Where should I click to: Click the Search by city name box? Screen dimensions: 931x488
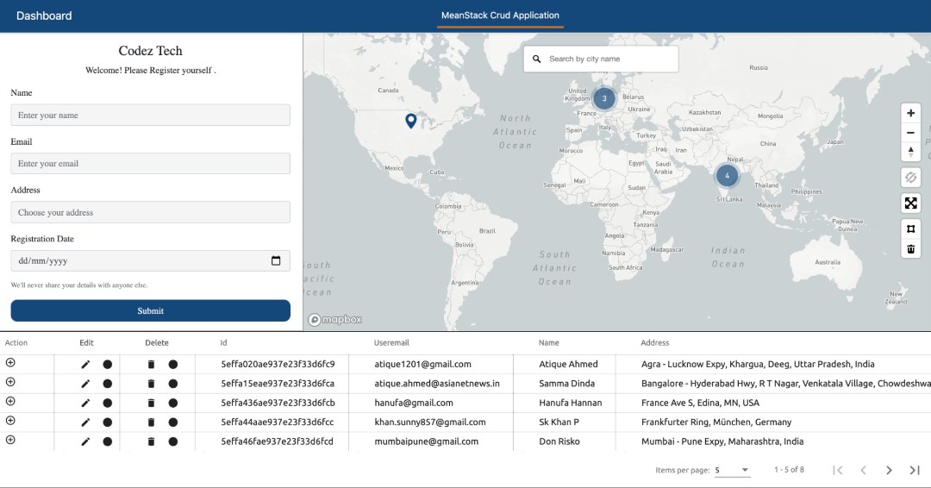click(x=601, y=59)
